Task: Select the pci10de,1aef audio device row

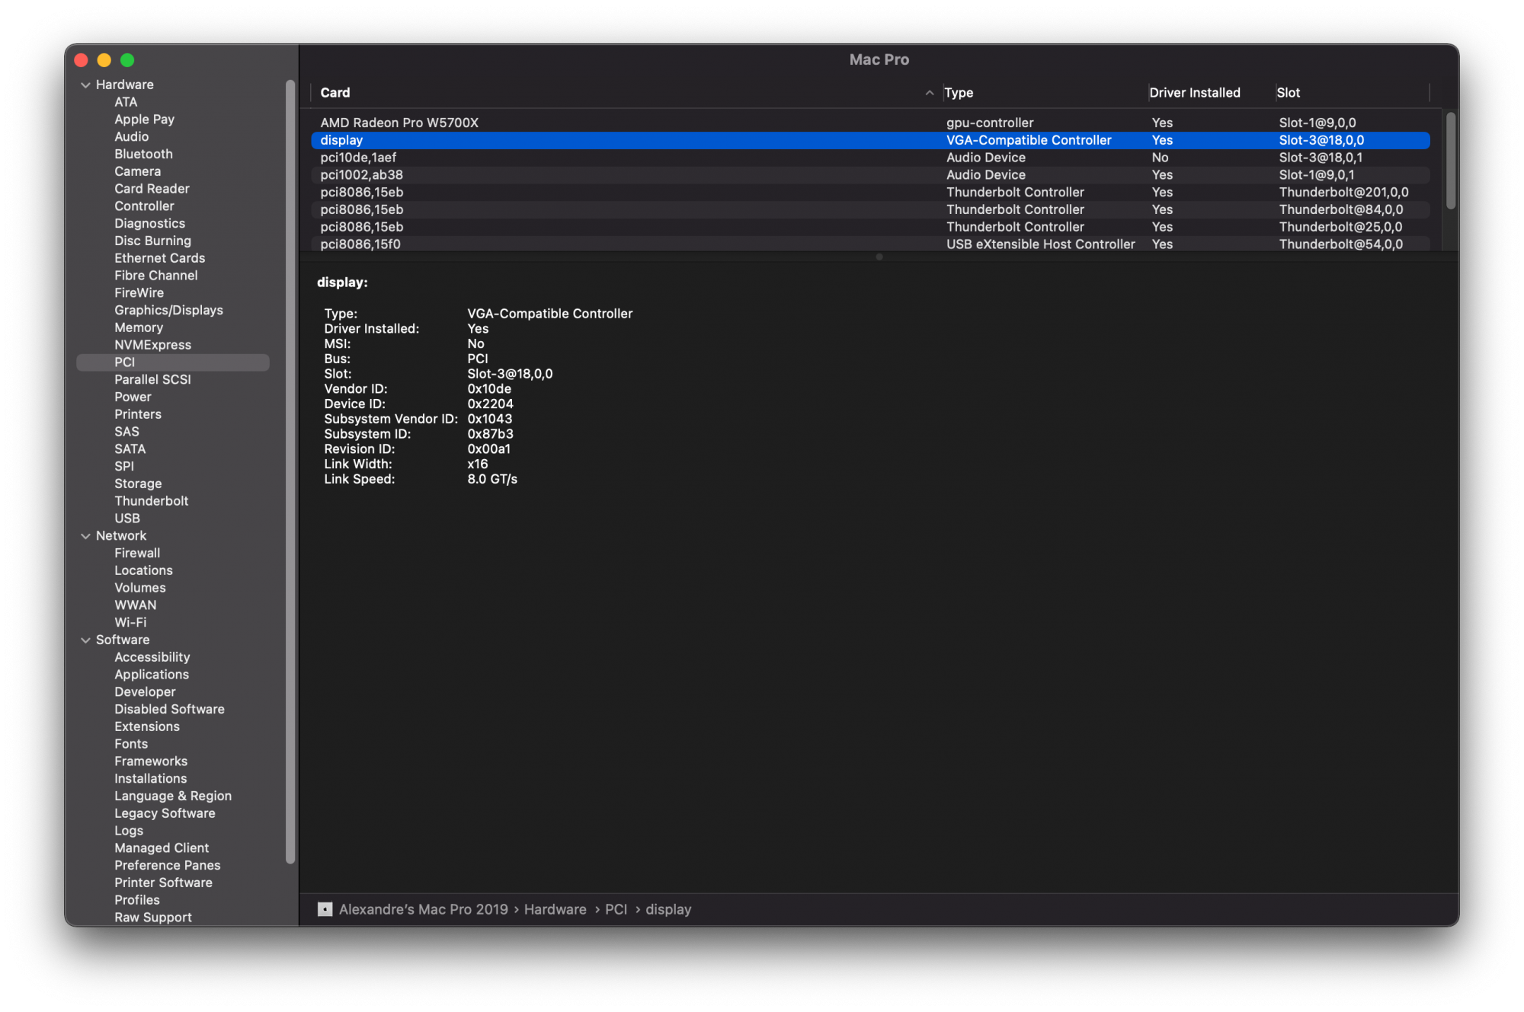Action: [x=358, y=158]
